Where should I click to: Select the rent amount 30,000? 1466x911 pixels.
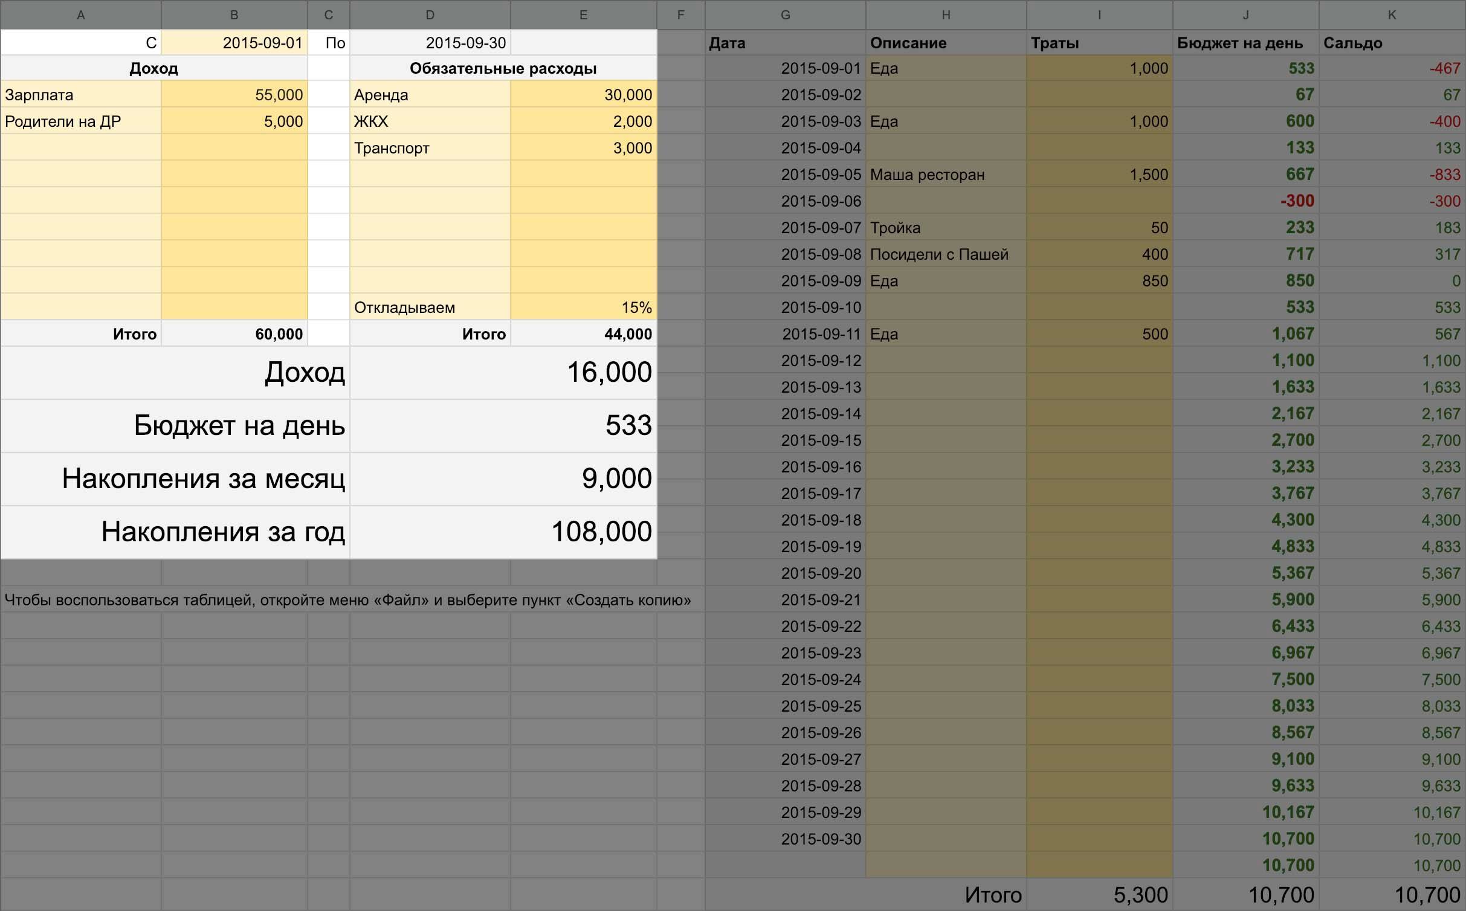click(x=584, y=95)
